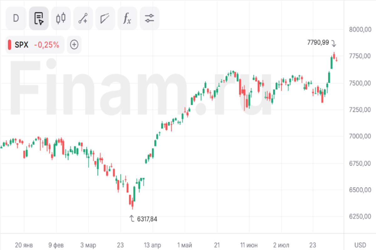The image size is (376, 250).
Task: Click the 6317,84 low price marker
Action: [x=147, y=219]
